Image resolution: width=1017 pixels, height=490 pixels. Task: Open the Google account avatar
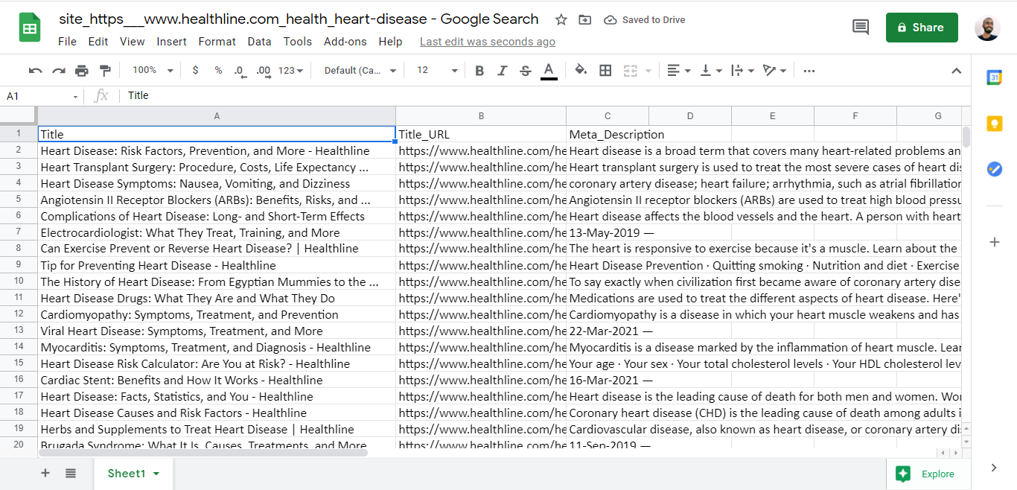pyautogui.click(x=987, y=28)
